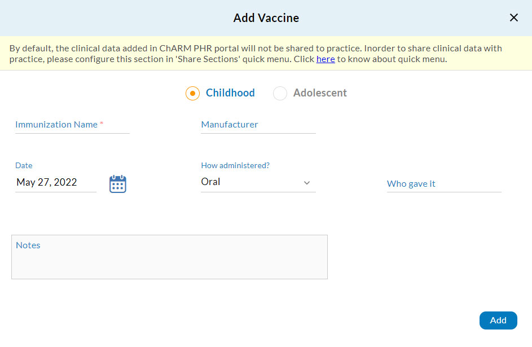The height and width of the screenshot is (347, 532).
Task: Click the calendar icon beside the Date field
Action: click(x=117, y=183)
